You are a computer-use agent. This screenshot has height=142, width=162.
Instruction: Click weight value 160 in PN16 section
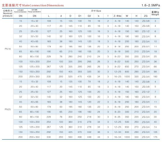[155, 77]
